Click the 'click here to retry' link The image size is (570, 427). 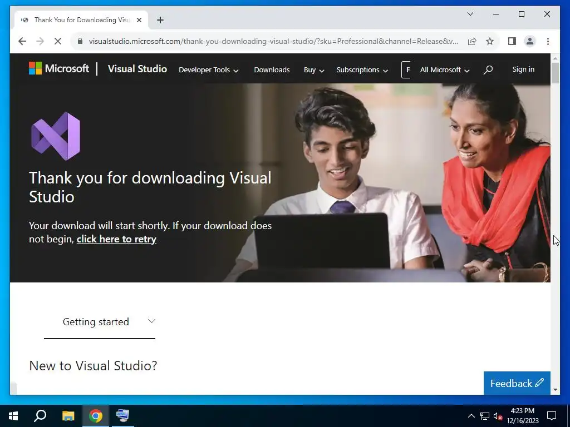[x=116, y=239]
